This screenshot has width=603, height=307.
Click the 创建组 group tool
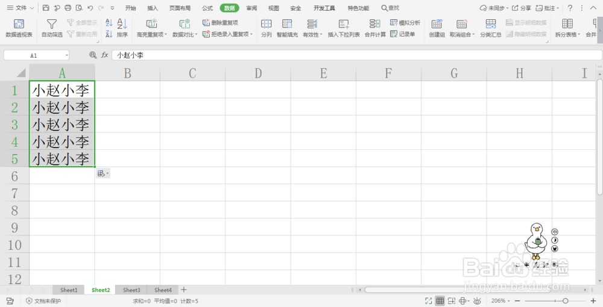pyautogui.click(x=437, y=28)
